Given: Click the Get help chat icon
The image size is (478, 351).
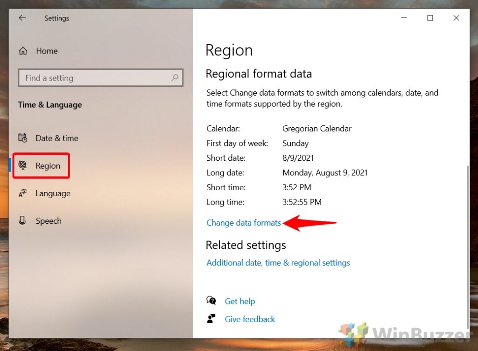Looking at the screenshot, I should [211, 301].
